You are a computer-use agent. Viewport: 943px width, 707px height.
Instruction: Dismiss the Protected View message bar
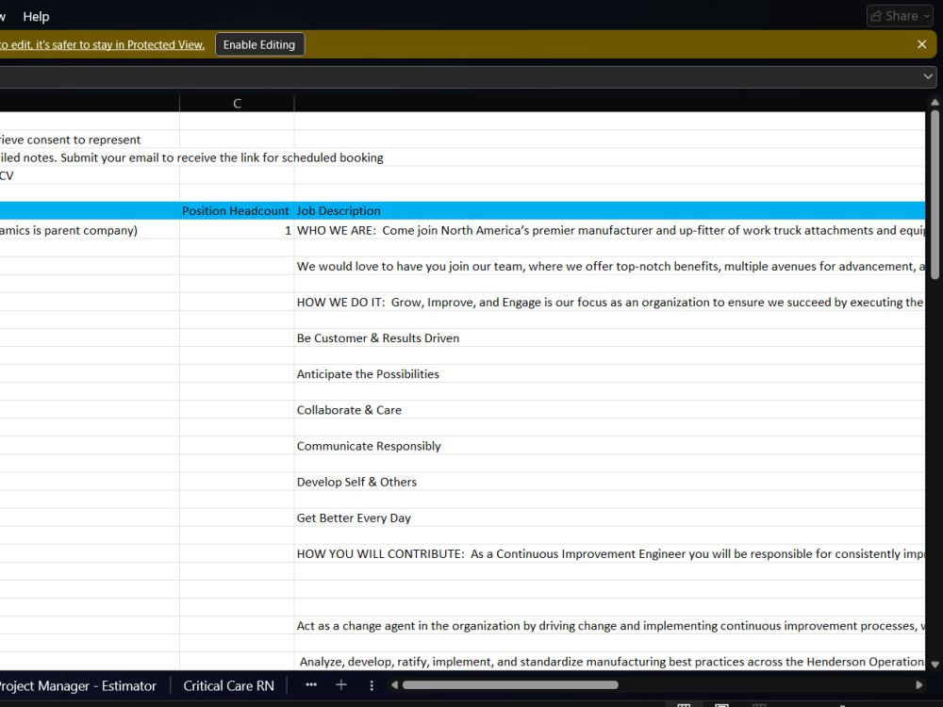[x=921, y=44]
